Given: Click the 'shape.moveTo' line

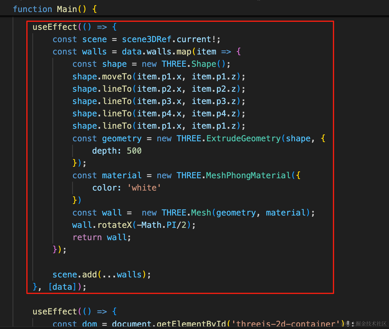Looking at the screenshot, I should pyautogui.click(x=159, y=77).
